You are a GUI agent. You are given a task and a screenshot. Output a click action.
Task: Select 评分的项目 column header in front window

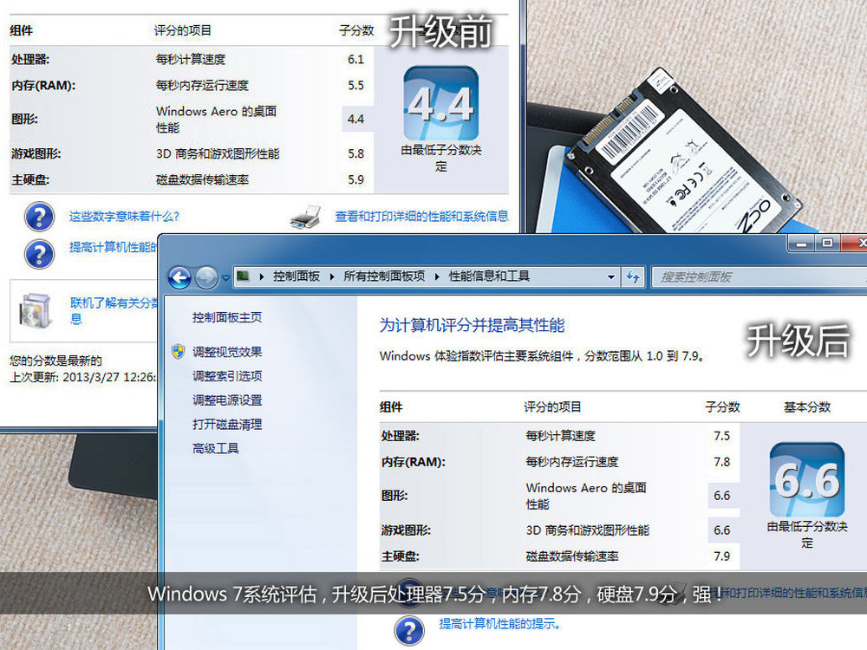click(x=552, y=407)
